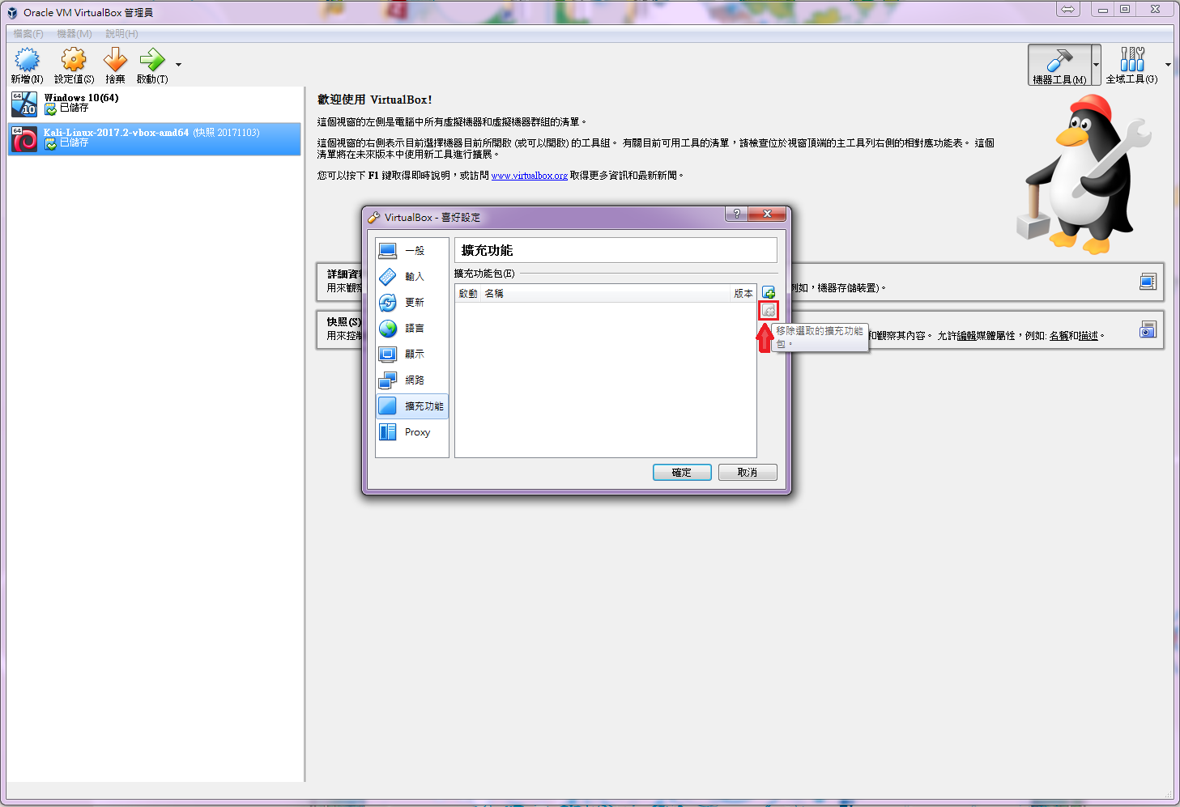The image size is (1180, 807).
Task: Expand dropdown arrow next to 啟動 (Start)
Action: coord(178,65)
